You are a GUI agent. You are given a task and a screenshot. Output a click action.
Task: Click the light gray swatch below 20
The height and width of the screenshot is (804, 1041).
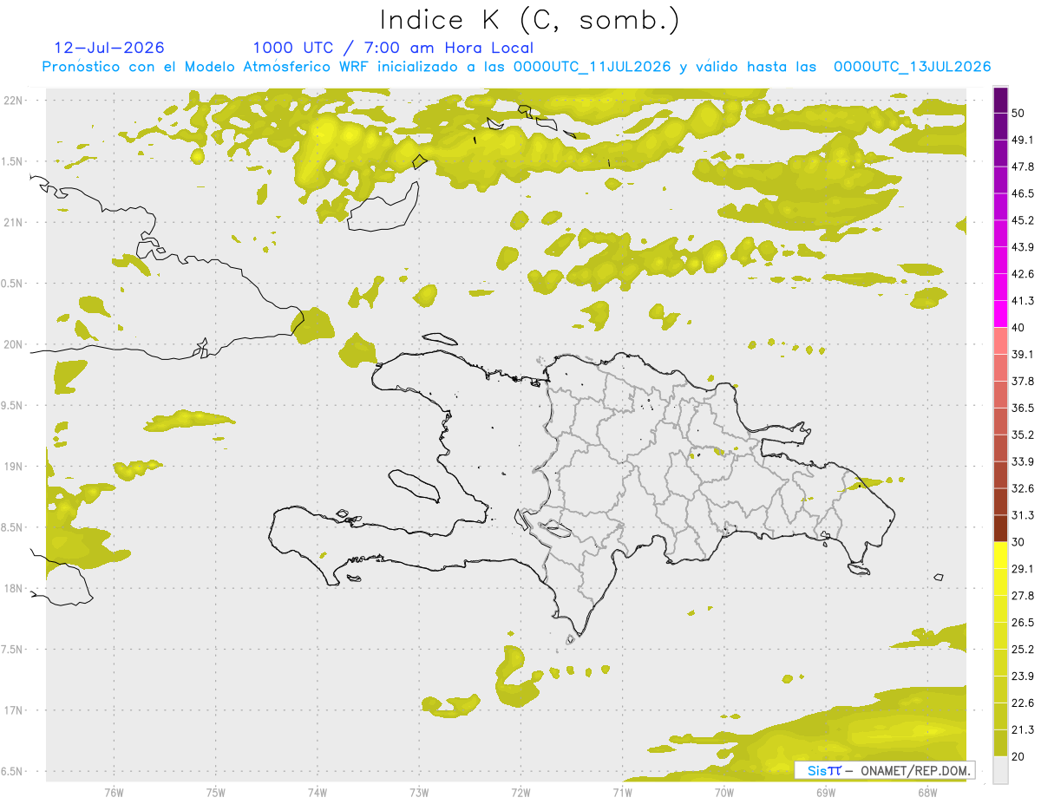1001,770
